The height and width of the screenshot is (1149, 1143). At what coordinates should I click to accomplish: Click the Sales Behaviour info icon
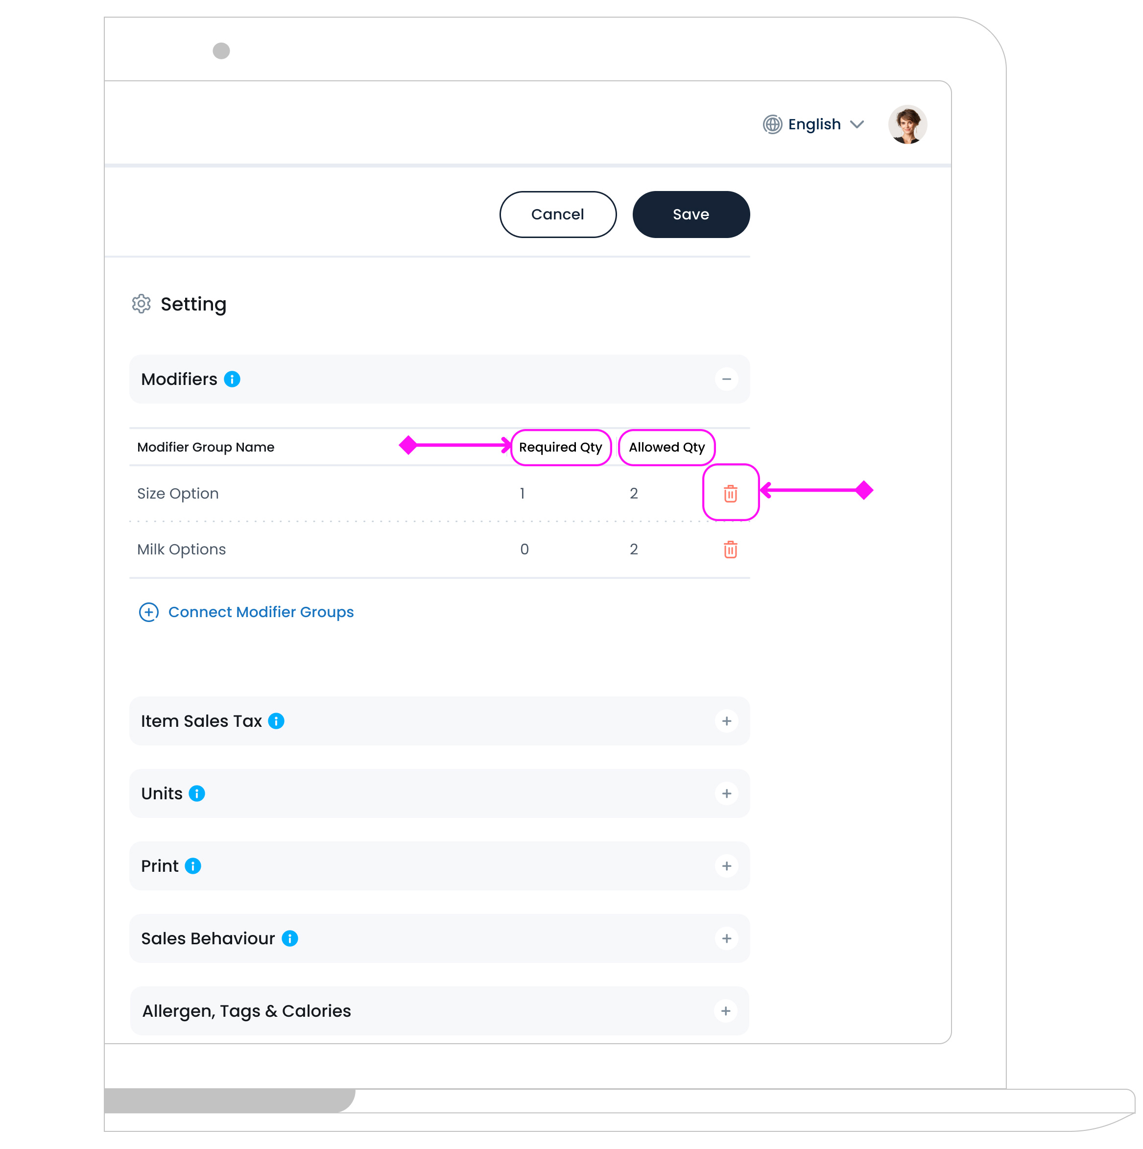pos(289,938)
